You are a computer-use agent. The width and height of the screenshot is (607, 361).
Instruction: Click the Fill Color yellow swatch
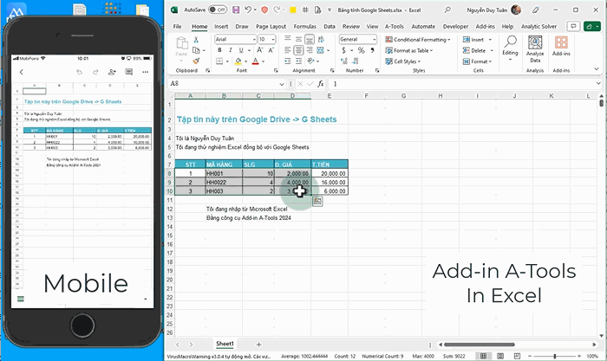238,61
